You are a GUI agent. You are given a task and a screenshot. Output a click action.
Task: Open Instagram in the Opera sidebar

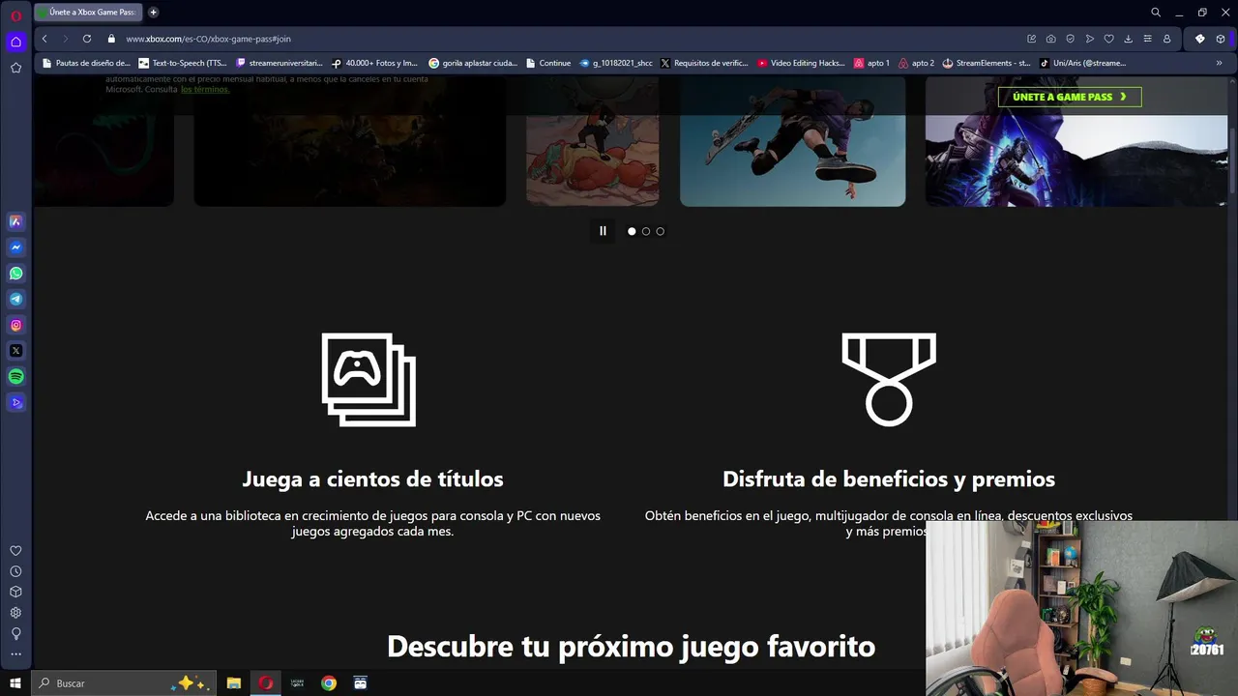click(15, 326)
